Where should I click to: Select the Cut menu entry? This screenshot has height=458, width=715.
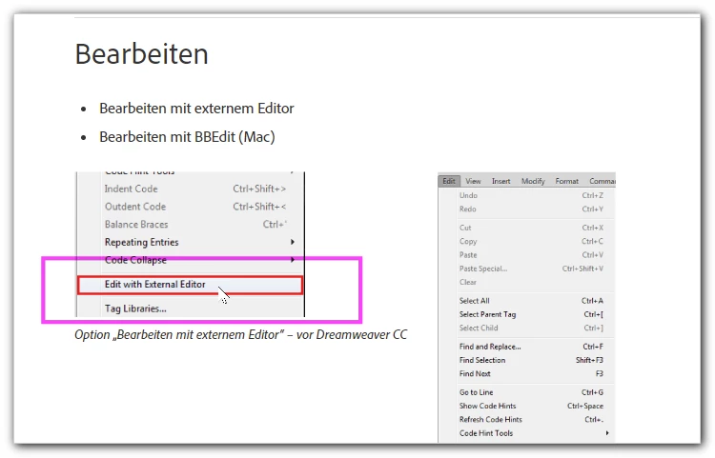pyautogui.click(x=531, y=228)
